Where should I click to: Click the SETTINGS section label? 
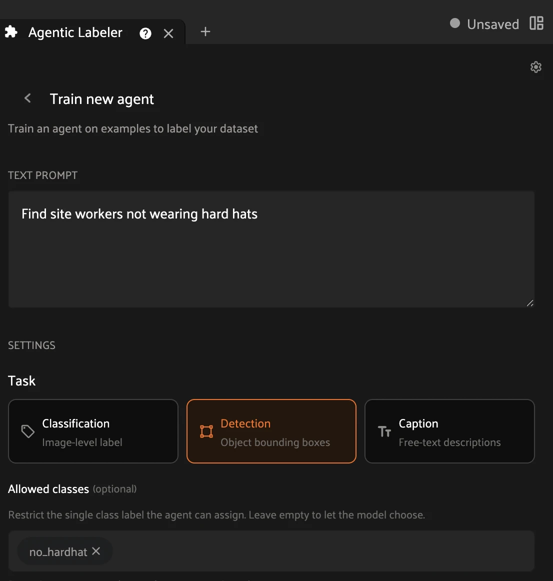31,345
